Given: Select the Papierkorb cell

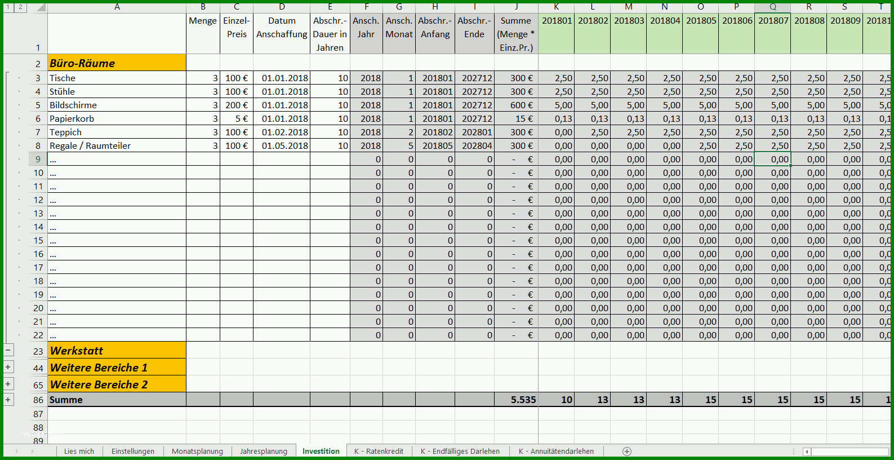Looking at the screenshot, I should click(117, 118).
